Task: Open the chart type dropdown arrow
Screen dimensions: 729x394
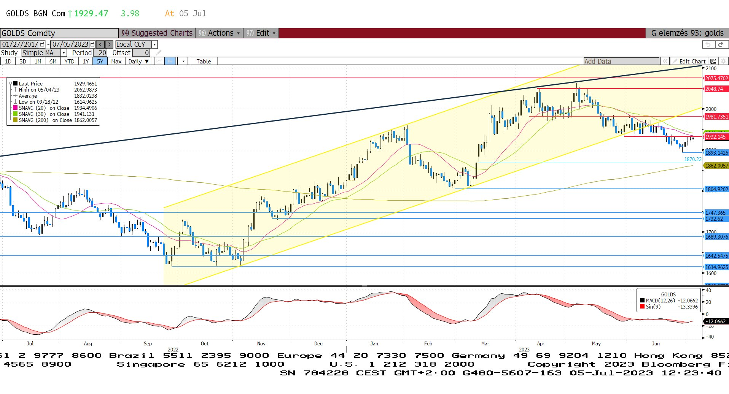Action: (x=183, y=61)
